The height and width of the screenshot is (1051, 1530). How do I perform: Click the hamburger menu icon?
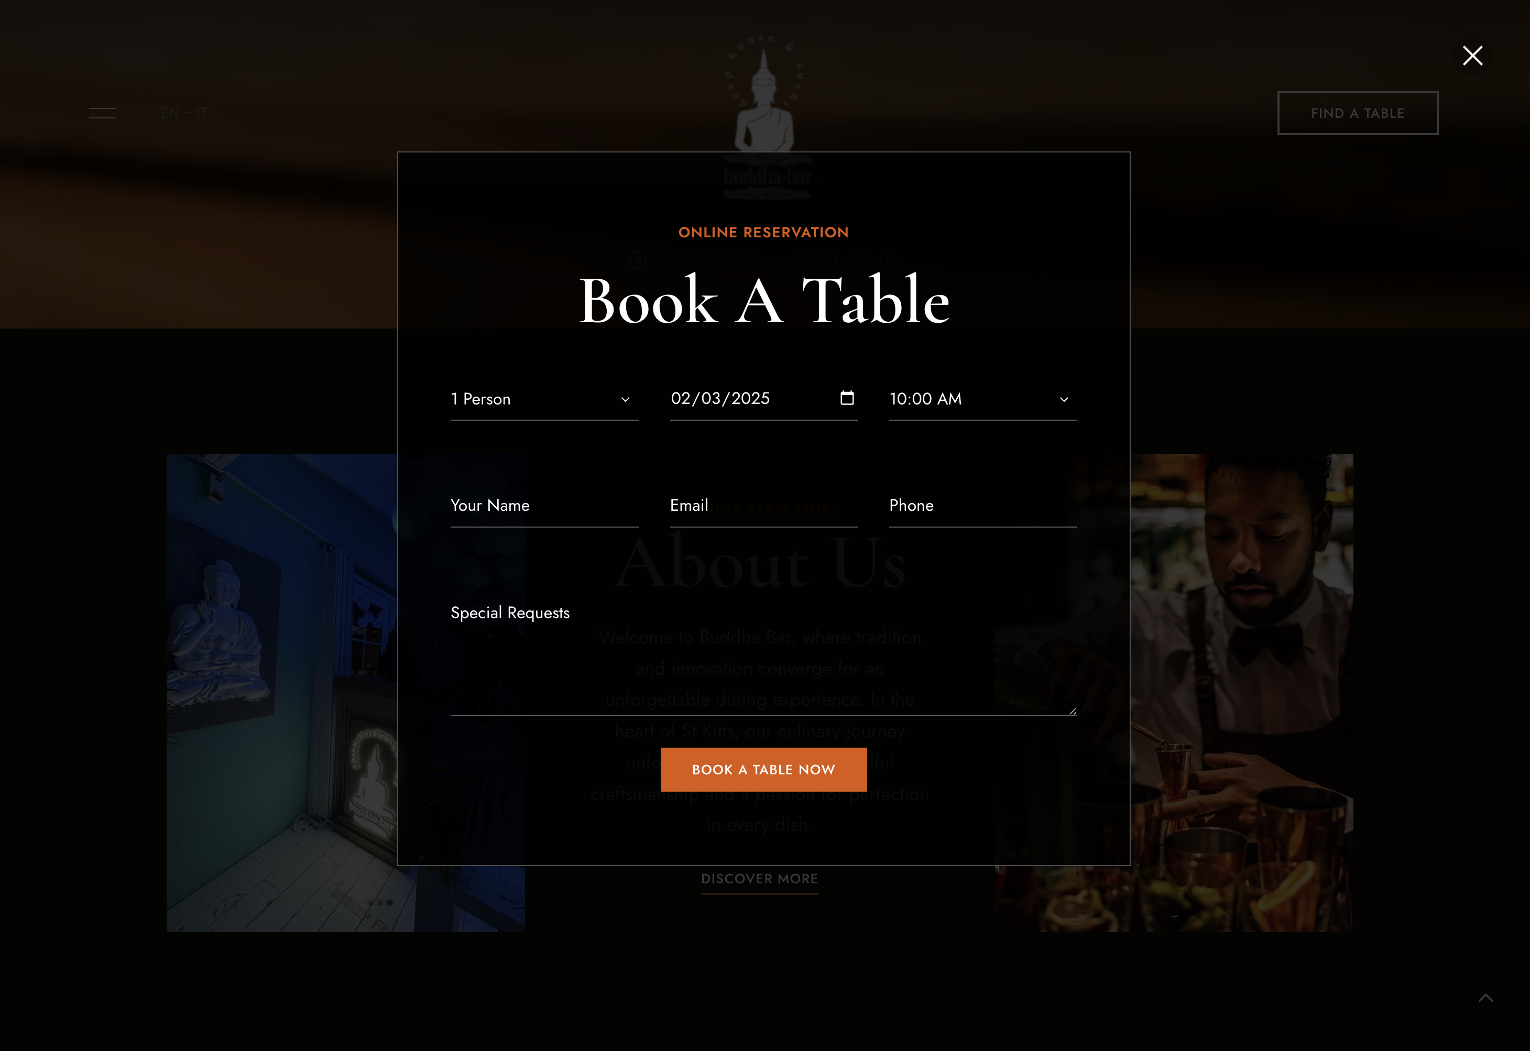(103, 113)
